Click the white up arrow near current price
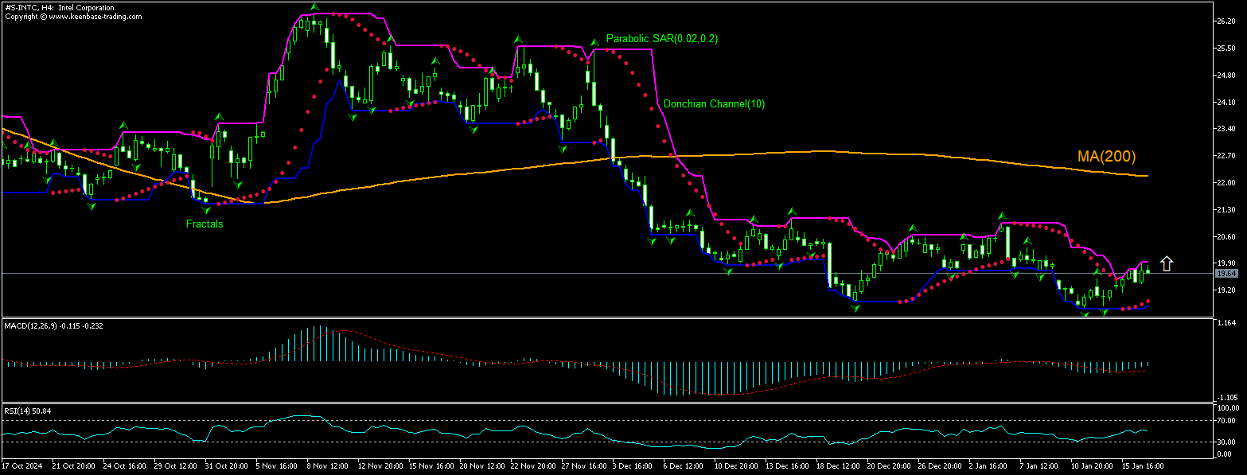Screen dimensions: 1247x475 tap(1167, 264)
